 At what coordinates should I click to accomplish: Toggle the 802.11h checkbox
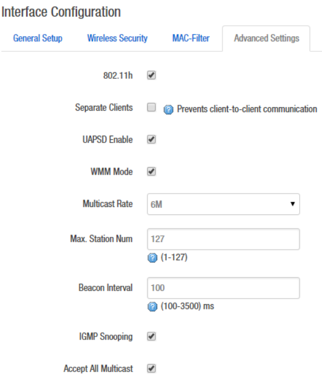(152, 76)
